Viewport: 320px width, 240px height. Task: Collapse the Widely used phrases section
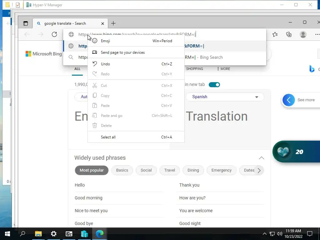262,158
